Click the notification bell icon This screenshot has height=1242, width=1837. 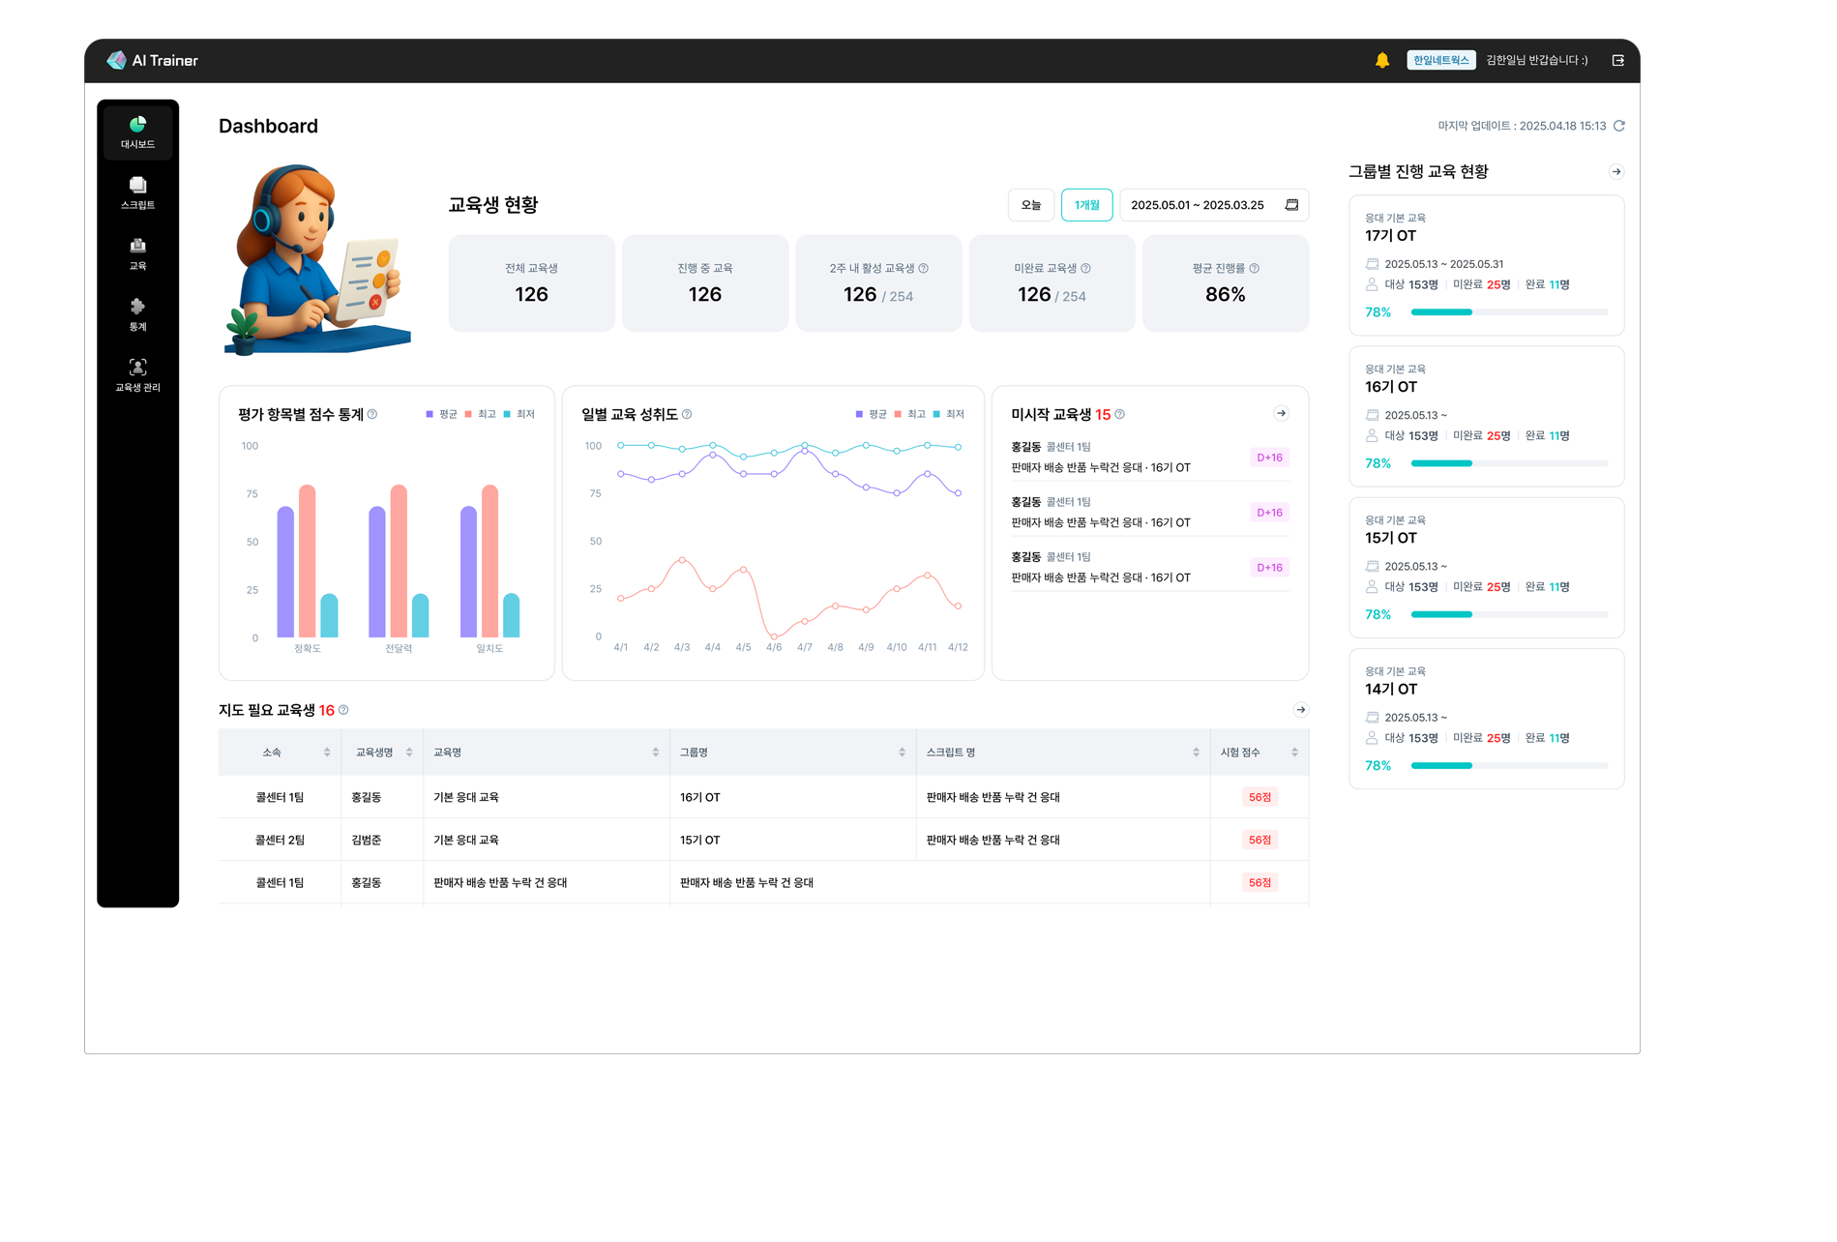point(1381,60)
